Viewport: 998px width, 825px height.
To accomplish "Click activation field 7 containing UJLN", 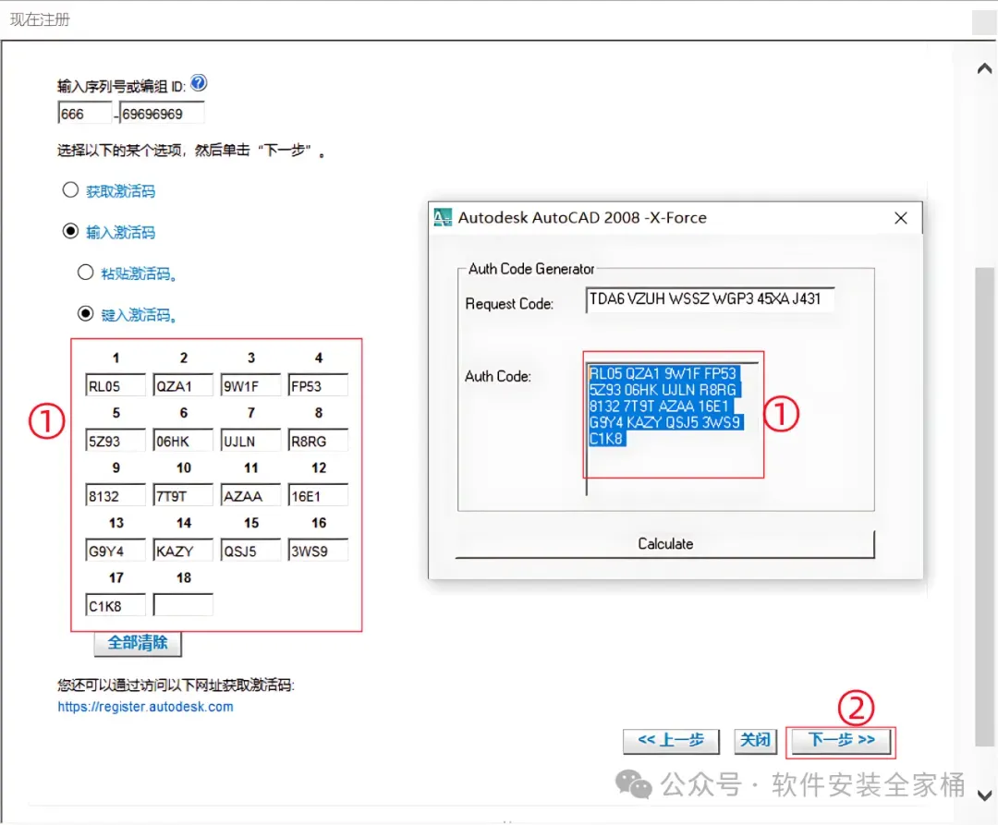I will (250, 441).
